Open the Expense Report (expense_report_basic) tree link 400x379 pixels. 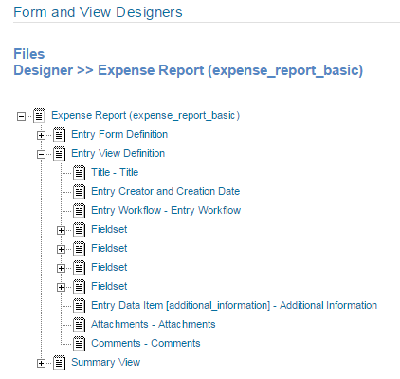point(145,115)
